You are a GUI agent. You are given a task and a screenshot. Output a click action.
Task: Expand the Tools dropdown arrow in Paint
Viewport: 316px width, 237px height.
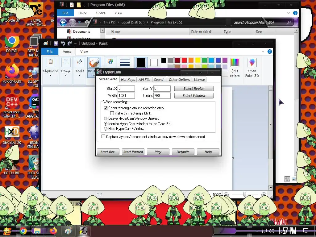coord(79,75)
